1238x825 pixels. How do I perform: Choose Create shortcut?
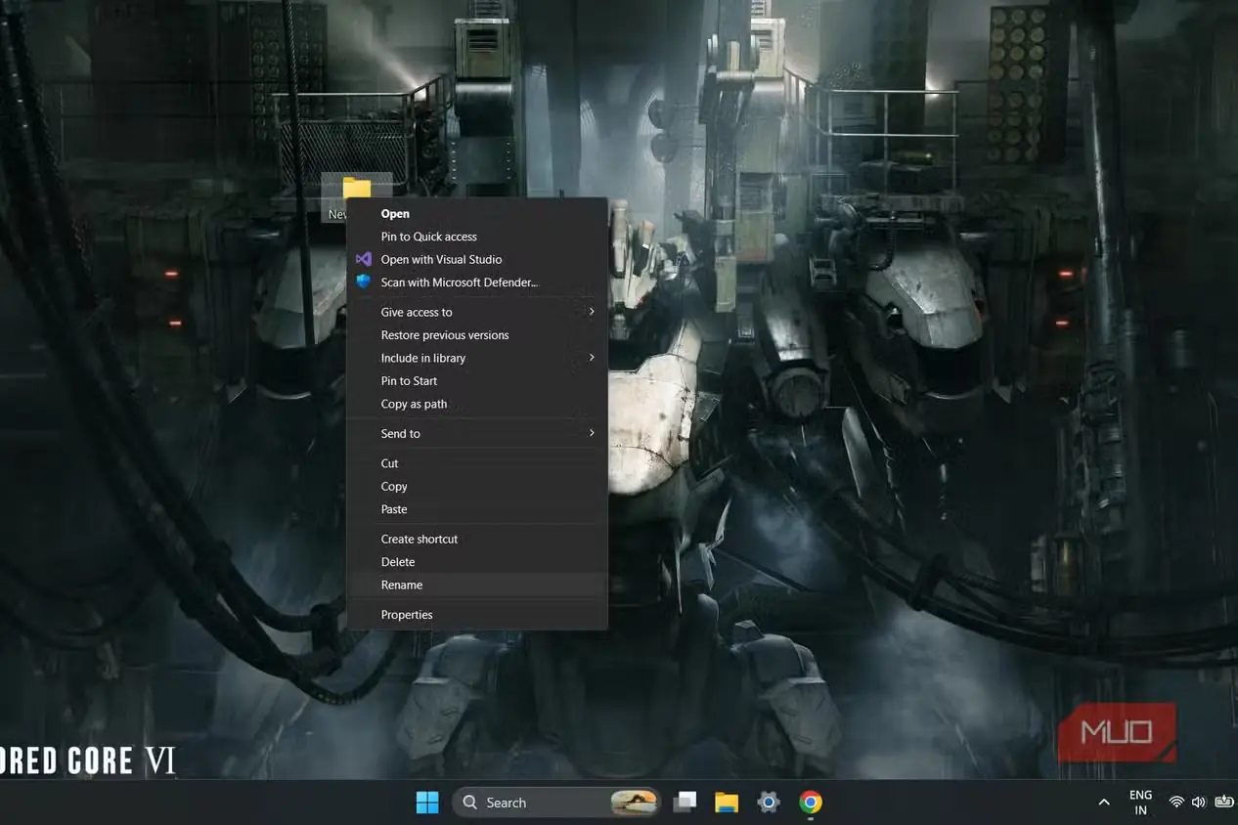tap(477, 540)
